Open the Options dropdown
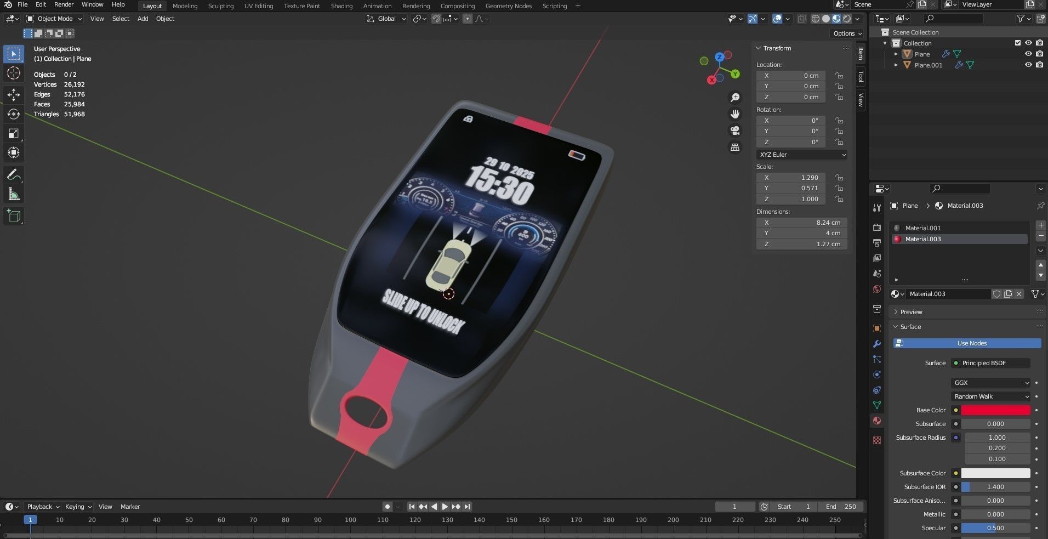The height and width of the screenshot is (539, 1048). point(847,33)
